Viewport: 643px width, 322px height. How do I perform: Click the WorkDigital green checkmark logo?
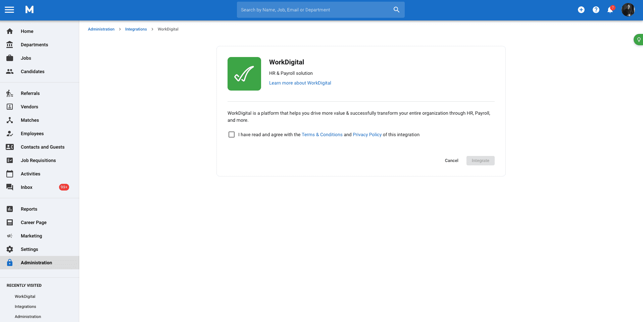click(x=244, y=74)
